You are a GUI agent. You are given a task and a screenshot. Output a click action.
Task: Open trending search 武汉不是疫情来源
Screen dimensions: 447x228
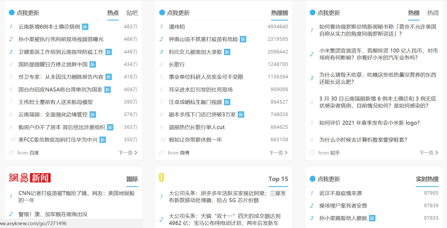(340, 193)
